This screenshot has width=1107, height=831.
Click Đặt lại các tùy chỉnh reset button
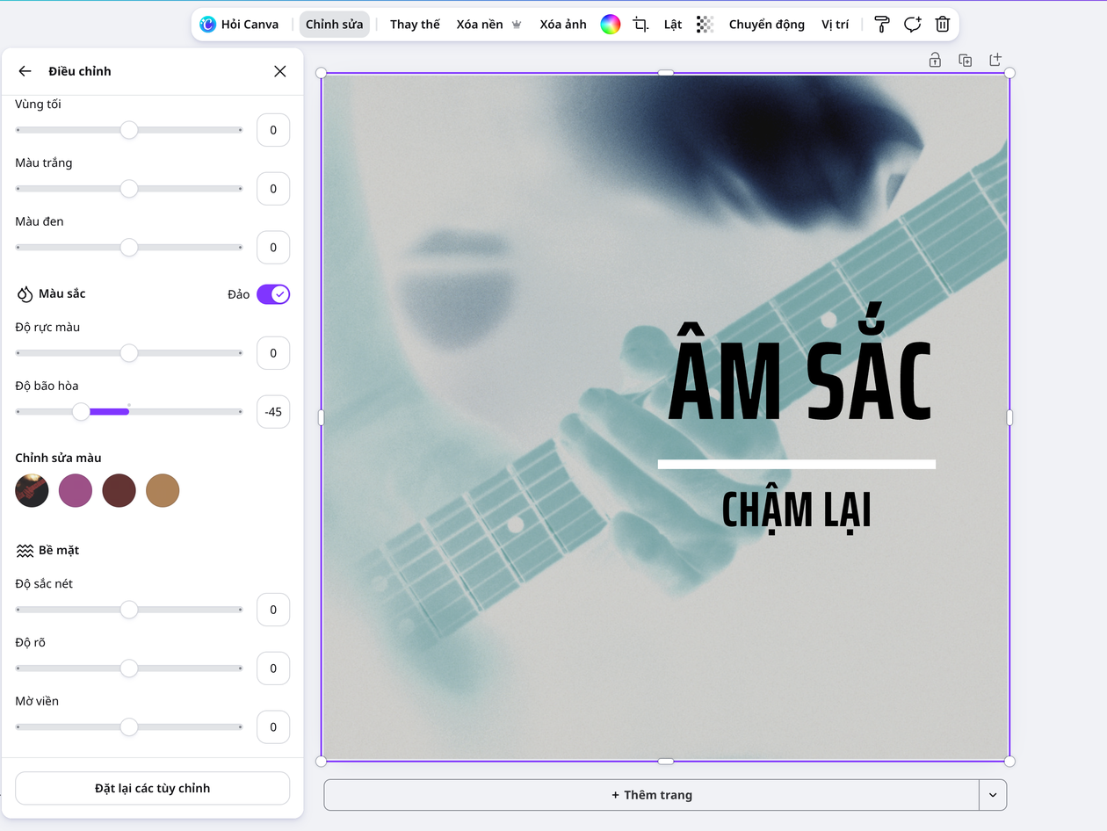coord(152,788)
